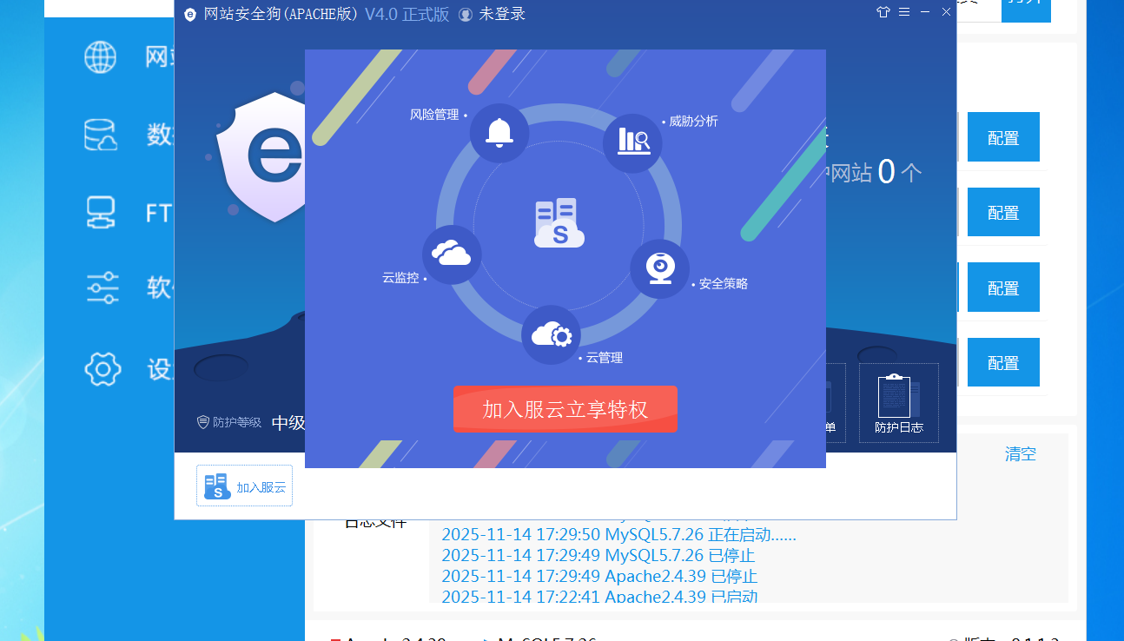Open the hamburger main menu icon
Image resolution: width=1124 pixels, height=641 pixels.
point(904,12)
